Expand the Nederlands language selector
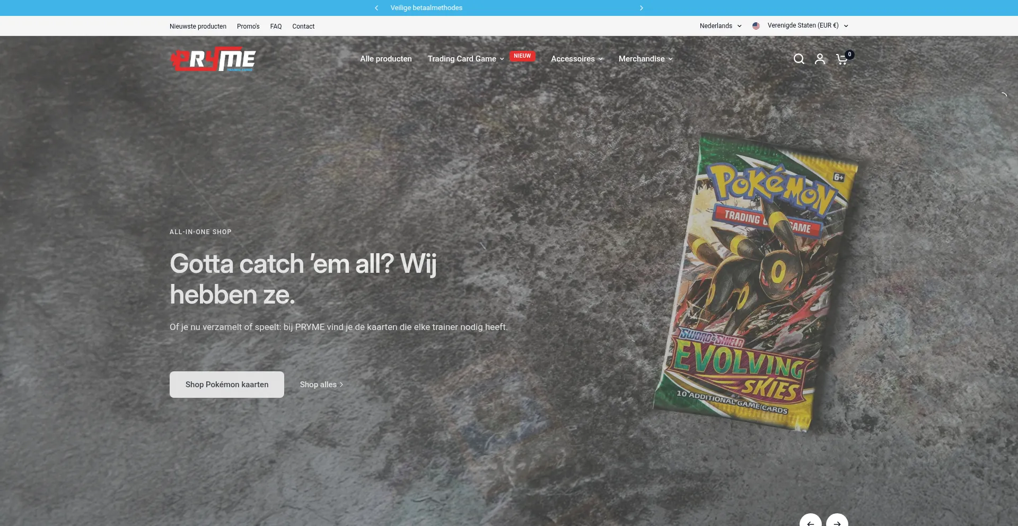1018x526 pixels. [x=721, y=26]
